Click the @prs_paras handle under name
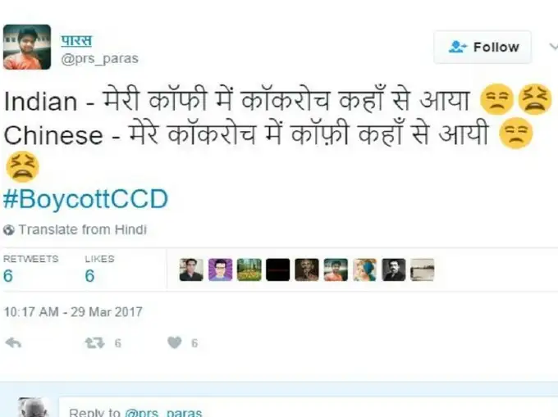The image size is (558, 417). pyautogui.click(x=99, y=58)
